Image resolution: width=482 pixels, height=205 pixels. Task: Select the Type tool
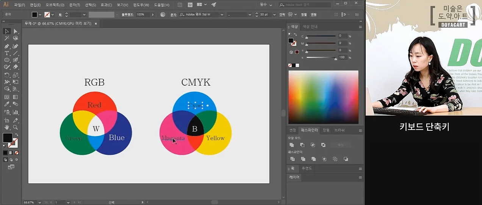pyautogui.click(x=7, y=53)
